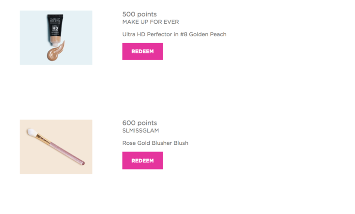Click the pink glitter brush handle
The image size is (355, 214).
click(x=67, y=153)
